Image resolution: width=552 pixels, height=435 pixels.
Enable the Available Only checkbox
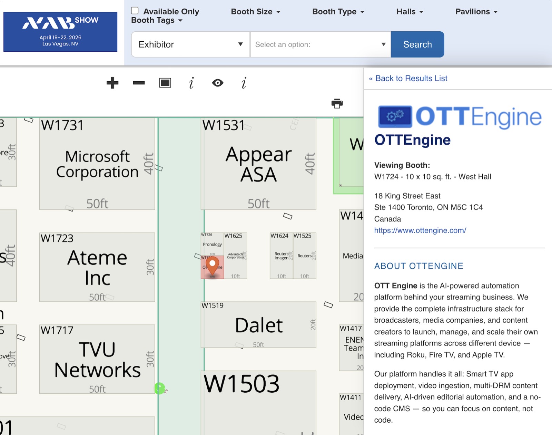coord(135,11)
